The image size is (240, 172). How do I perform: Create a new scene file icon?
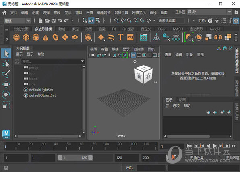[x=41, y=21]
